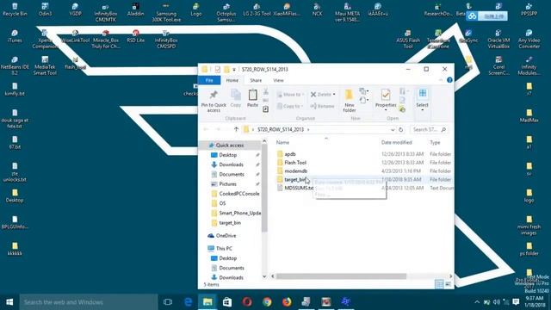Go up one folder level
The width and height of the screenshot is (551, 310).
236,129
